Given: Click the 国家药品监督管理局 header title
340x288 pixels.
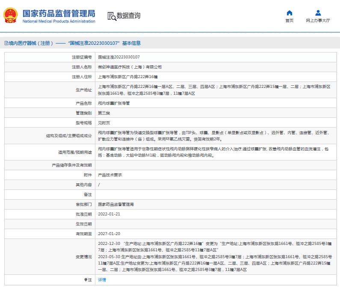Looking at the screenshot, I should pos(59,13).
